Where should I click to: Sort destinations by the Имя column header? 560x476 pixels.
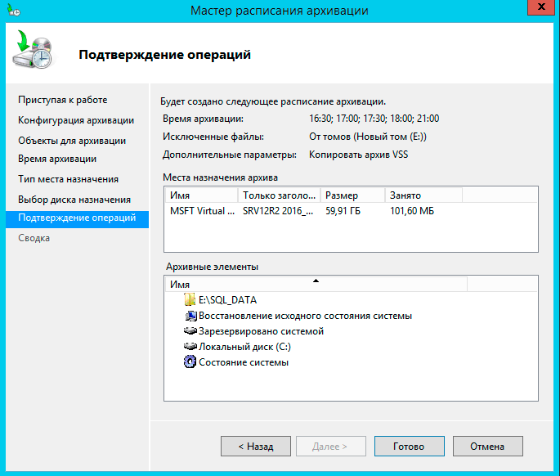(x=202, y=195)
